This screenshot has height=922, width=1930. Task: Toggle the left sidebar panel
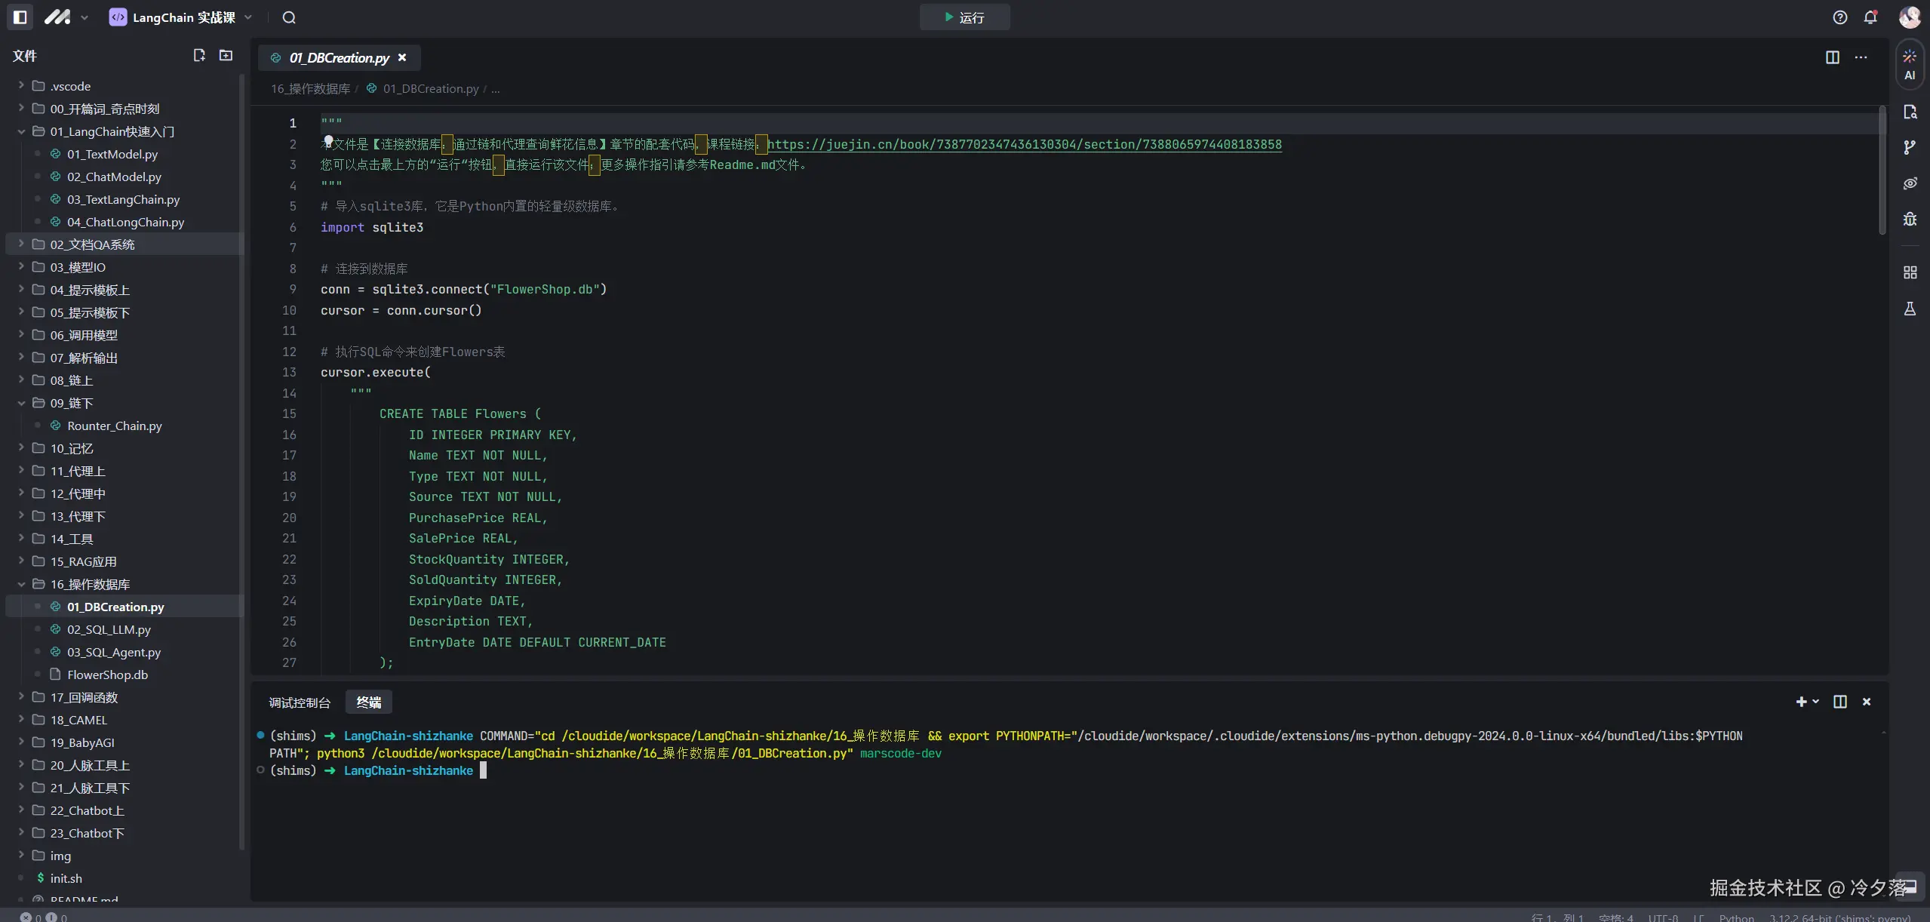[x=20, y=17]
